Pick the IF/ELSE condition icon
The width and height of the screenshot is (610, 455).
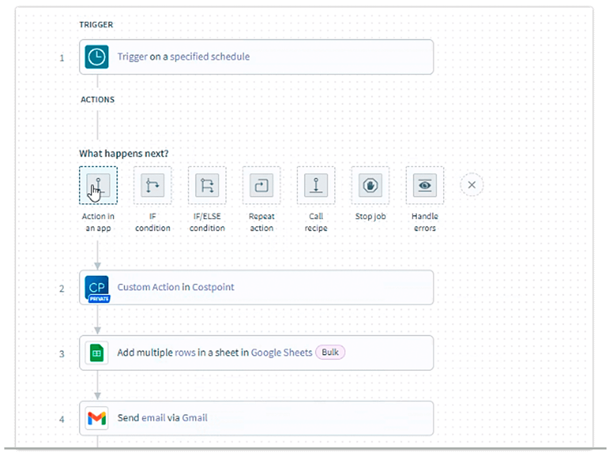pyautogui.click(x=207, y=185)
